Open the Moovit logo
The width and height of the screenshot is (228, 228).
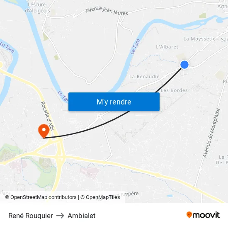(x=203, y=215)
